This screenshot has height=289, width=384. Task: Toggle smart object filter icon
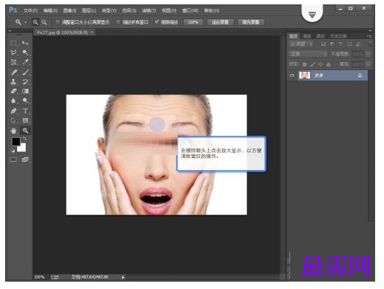pos(358,44)
